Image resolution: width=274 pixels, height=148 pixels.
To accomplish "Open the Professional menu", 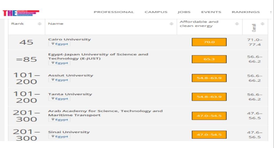I will pos(114,12).
